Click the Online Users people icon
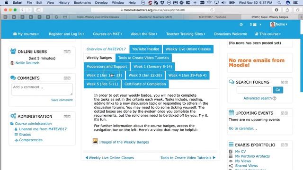The width and height of the screenshot is (303, 170). 13,51
